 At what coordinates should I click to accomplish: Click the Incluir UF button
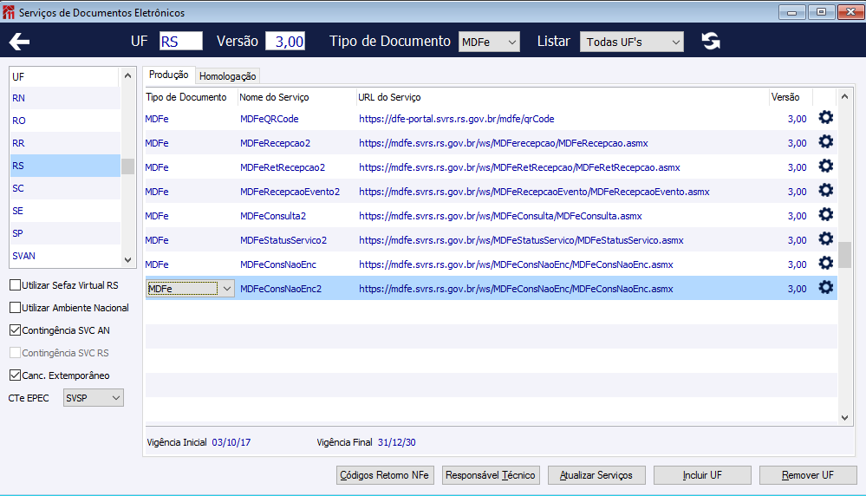click(702, 475)
